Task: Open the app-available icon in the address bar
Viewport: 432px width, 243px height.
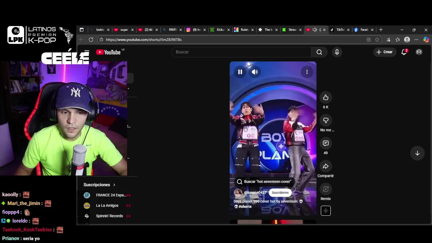Action: 369,39
